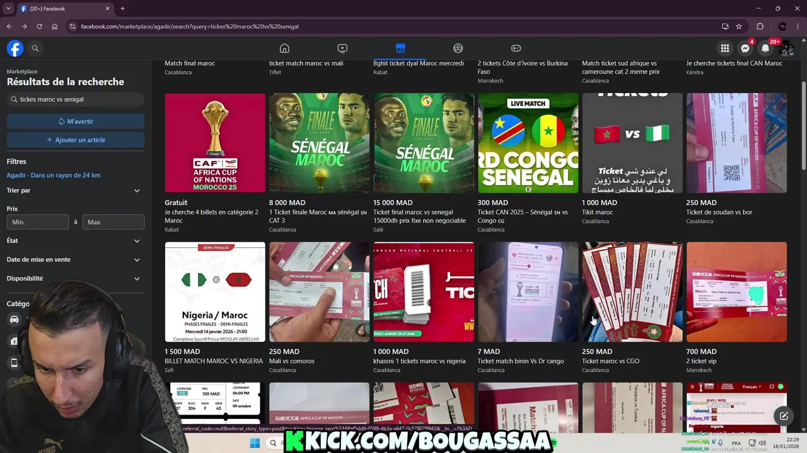Click the Agadir radius location link
Image resolution: width=807 pixels, height=453 pixels.
click(x=54, y=176)
